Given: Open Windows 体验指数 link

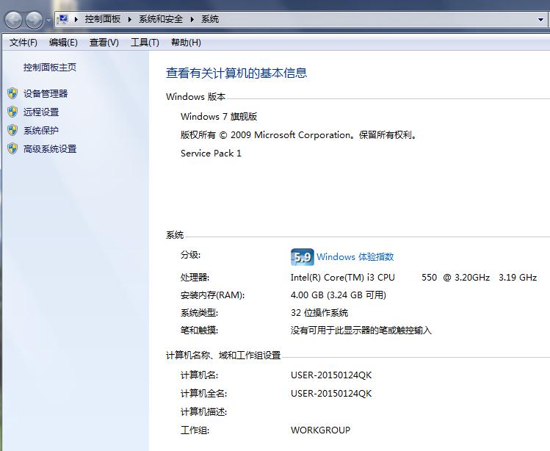Looking at the screenshot, I should point(355,256).
